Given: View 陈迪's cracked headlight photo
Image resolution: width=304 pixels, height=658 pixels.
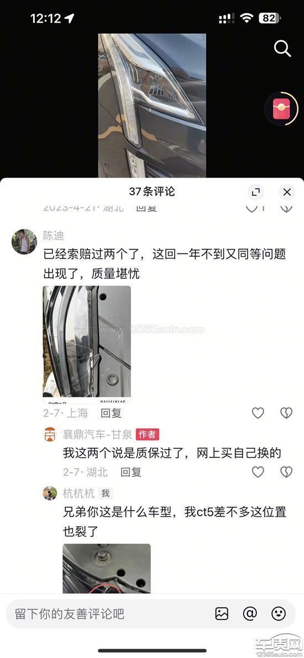Looking at the screenshot, I should [x=87, y=345].
